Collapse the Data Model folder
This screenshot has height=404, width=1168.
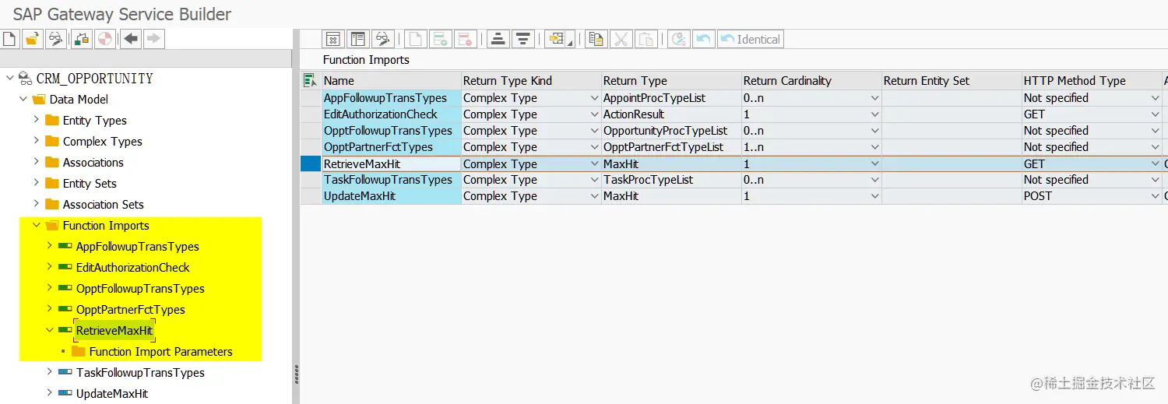point(23,99)
